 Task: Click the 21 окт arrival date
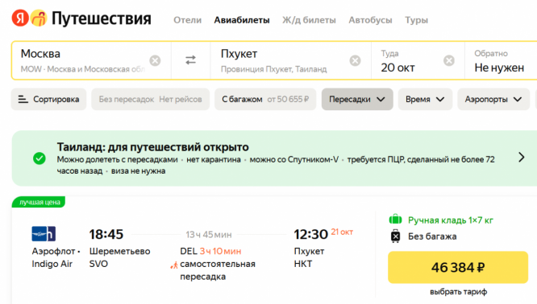point(342,232)
